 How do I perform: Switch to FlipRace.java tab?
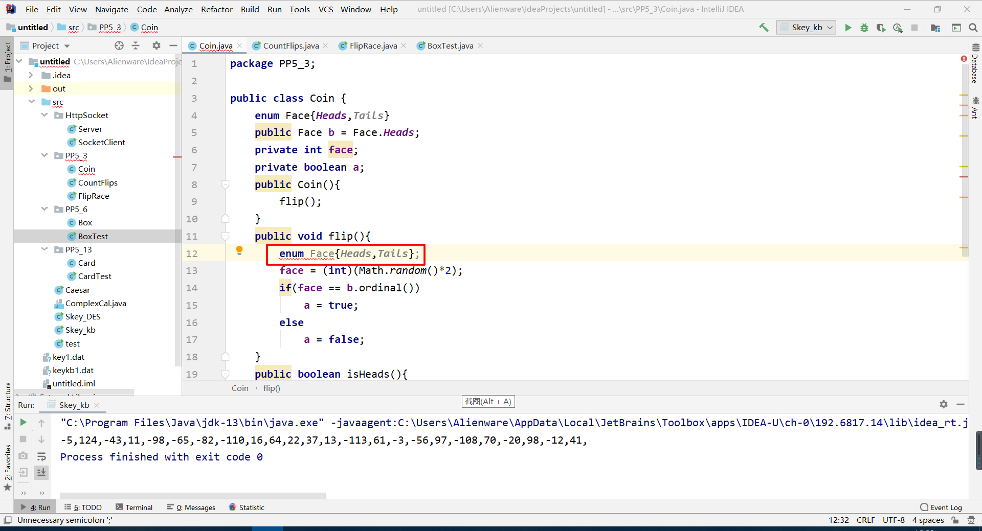(373, 45)
